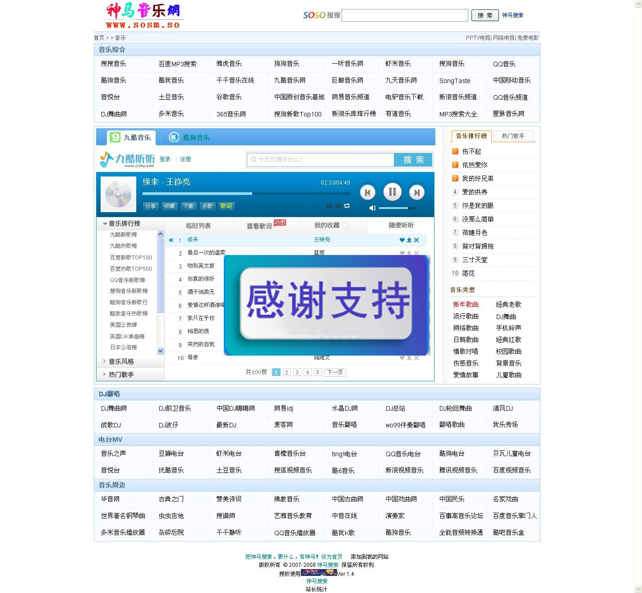This screenshot has height=593, width=642.
Task: Mute the player volume speaker icon
Action: [x=372, y=208]
